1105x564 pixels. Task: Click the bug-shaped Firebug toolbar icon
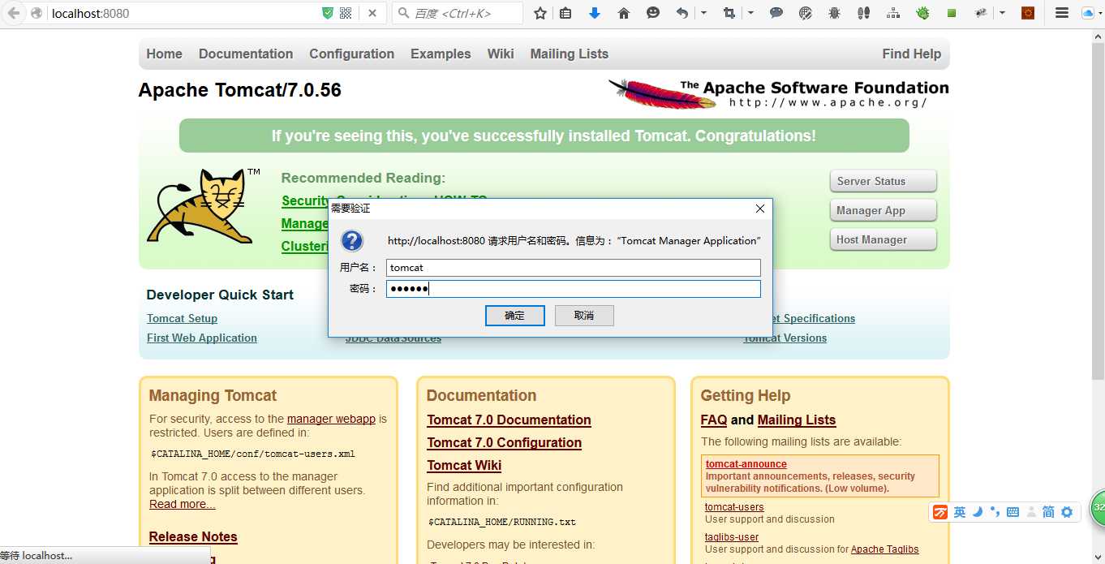click(835, 13)
